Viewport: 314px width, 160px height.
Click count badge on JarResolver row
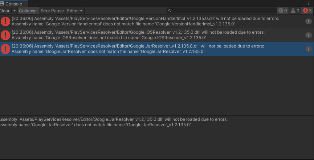[x=309, y=49]
